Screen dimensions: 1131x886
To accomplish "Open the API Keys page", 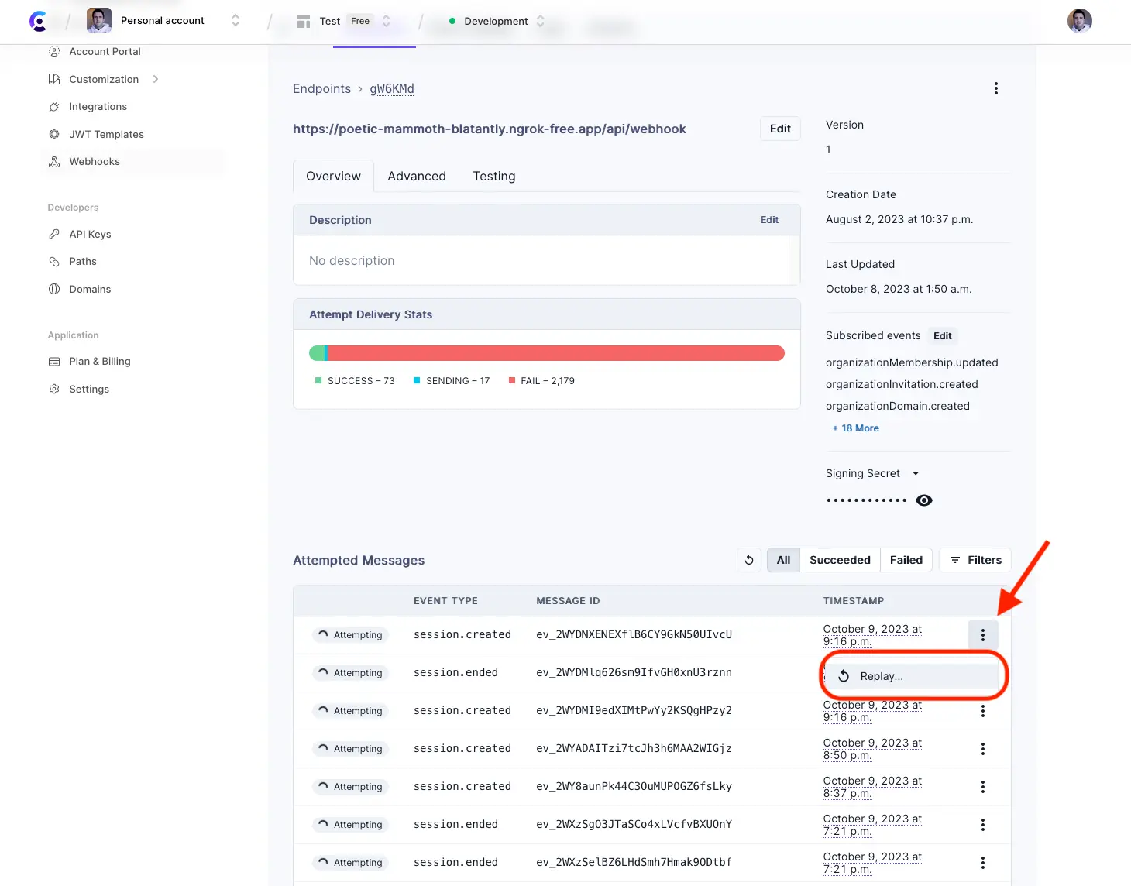I will [x=89, y=234].
